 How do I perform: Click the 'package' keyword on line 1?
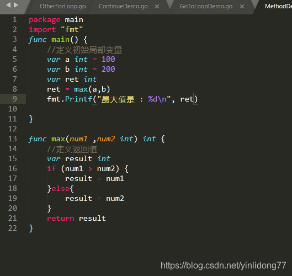[x=45, y=20]
